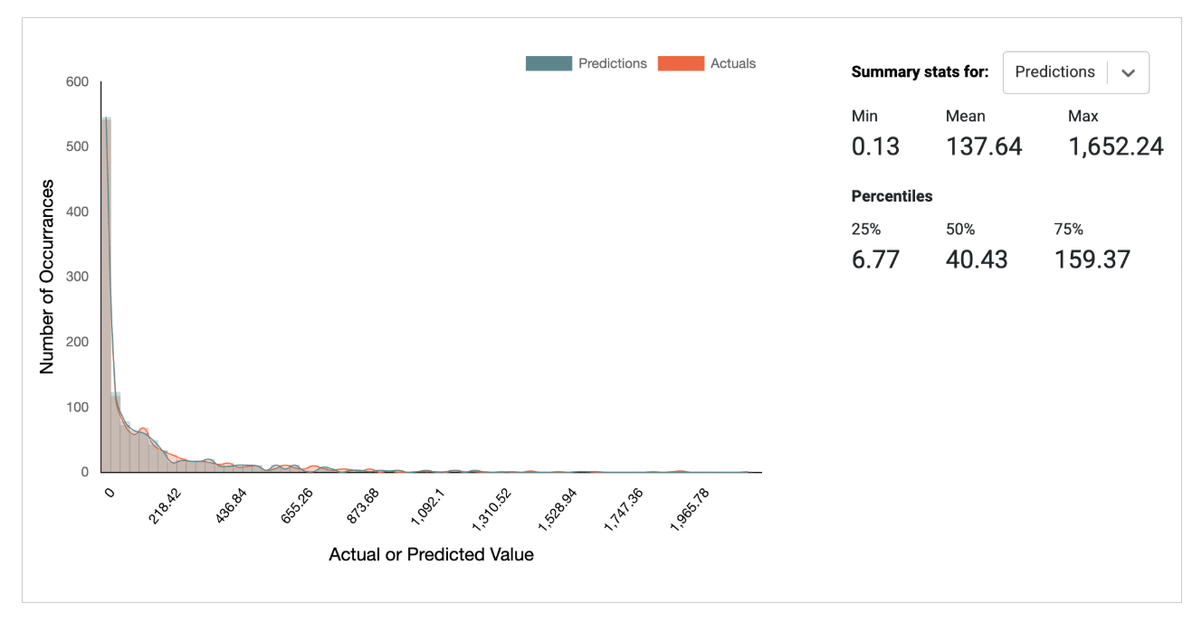Click the 50% percentile value 40.43
Image resolution: width=1202 pixels, height=622 pixels.
[x=976, y=259]
